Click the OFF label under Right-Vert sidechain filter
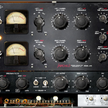The height and width of the screenshot is (108, 108). 17,91
